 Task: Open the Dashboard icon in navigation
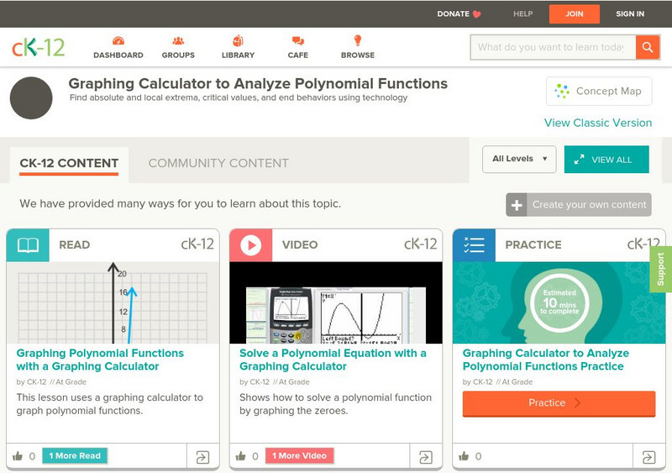click(118, 41)
